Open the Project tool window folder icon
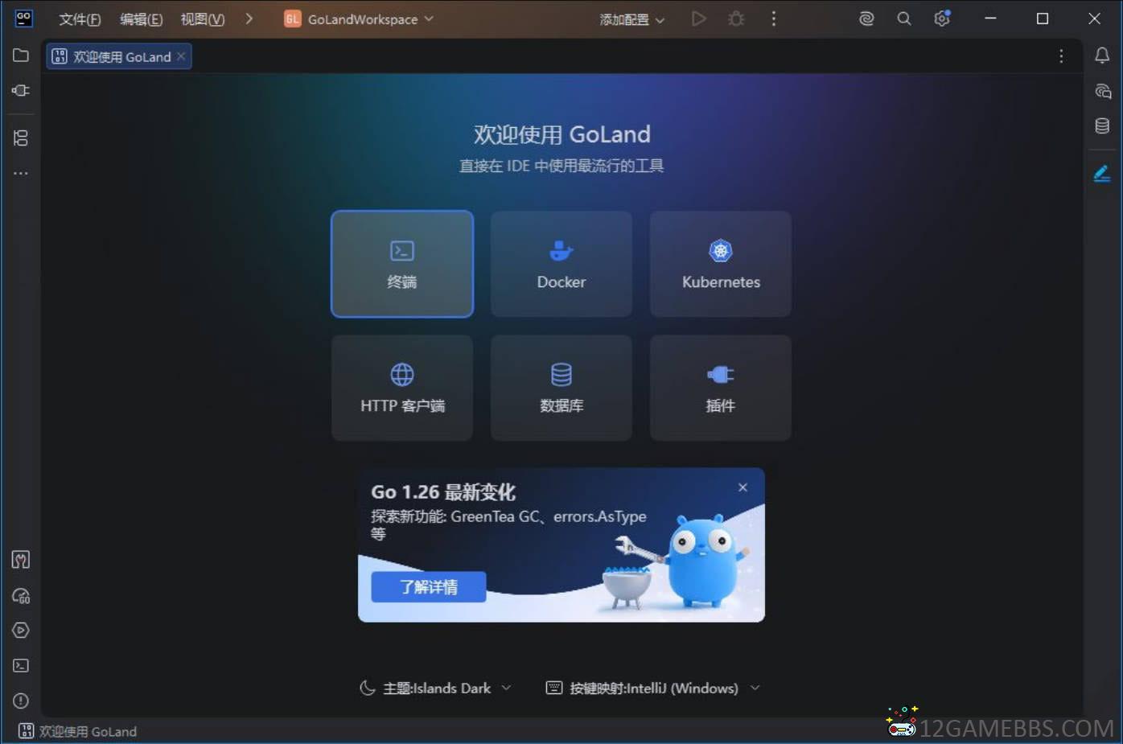This screenshot has height=744, width=1123. [21, 55]
